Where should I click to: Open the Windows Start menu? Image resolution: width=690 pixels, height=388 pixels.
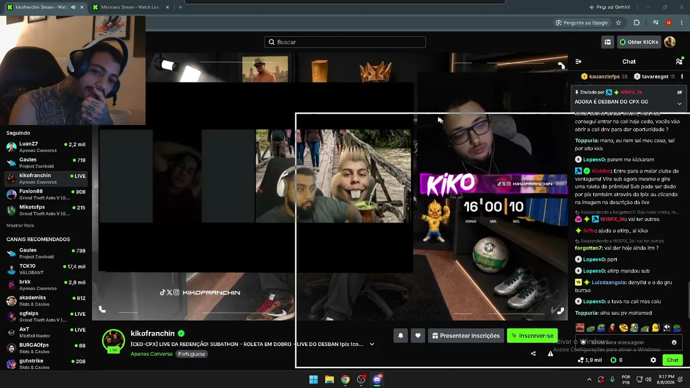[313, 379]
